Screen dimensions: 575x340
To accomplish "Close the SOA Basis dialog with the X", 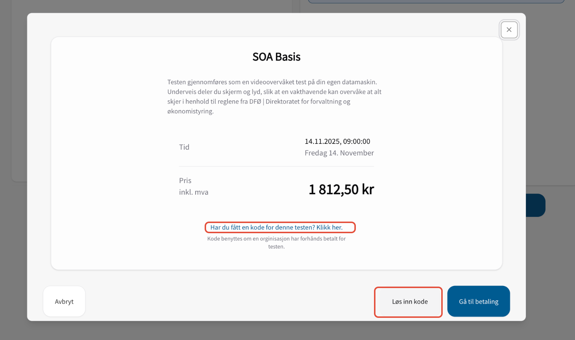I will pos(509,30).
